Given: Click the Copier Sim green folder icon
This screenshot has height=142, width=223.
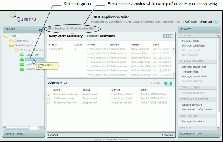Looking at the screenshot, I should [x=22, y=55].
